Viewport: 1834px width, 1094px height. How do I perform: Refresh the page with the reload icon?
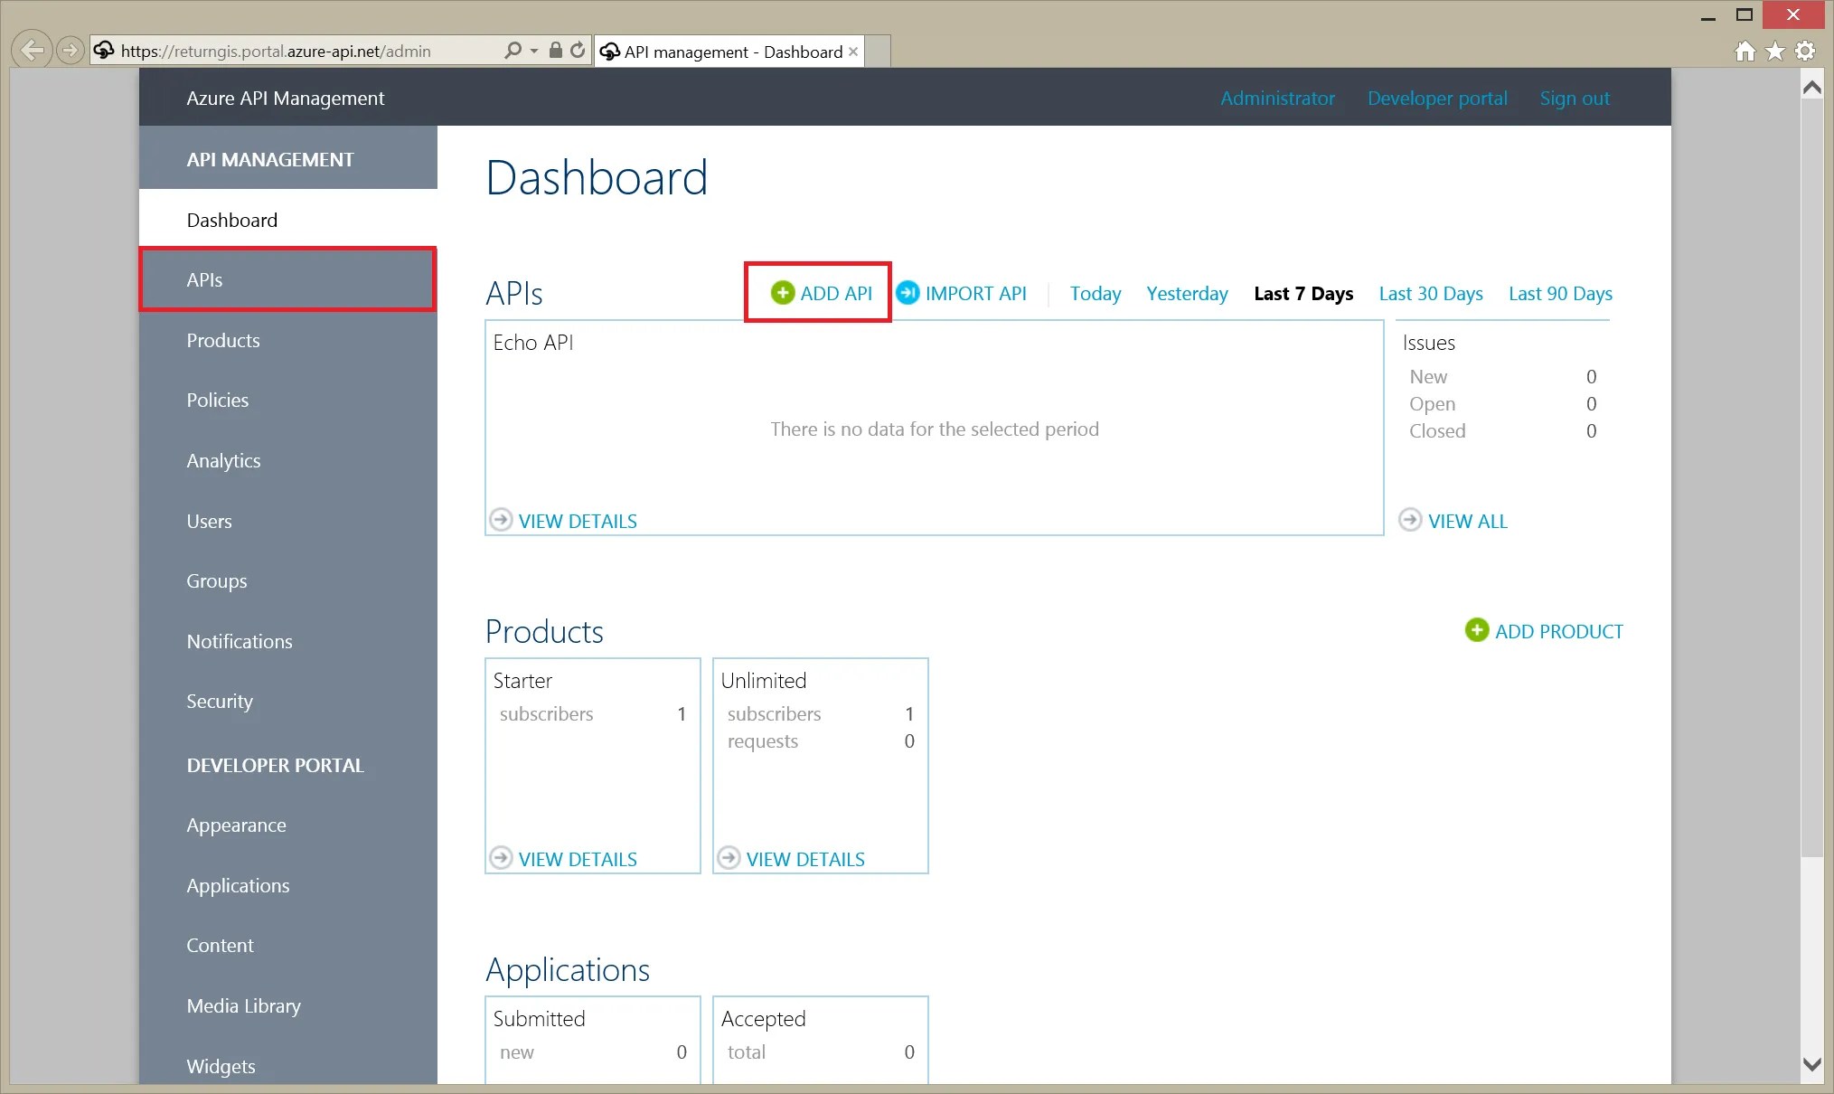pyautogui.click(x=578, y=51)
